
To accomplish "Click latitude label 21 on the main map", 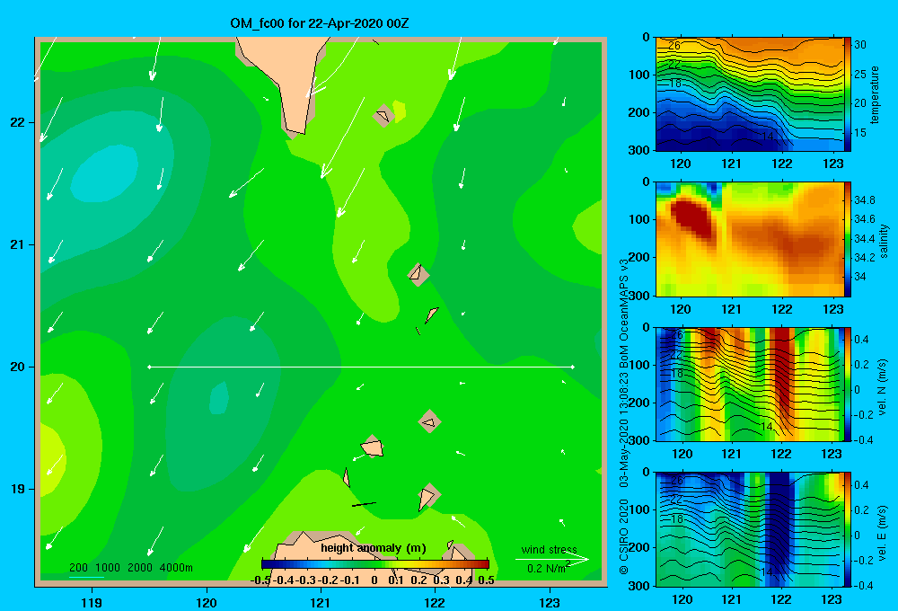I will tap(17, 244).
